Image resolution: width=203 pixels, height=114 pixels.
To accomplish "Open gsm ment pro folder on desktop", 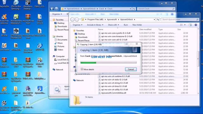I will pos(16,91).
